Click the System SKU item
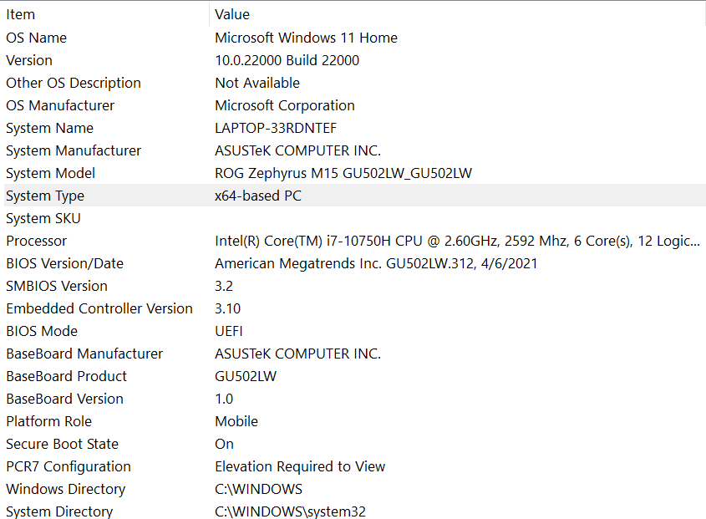 43,218
